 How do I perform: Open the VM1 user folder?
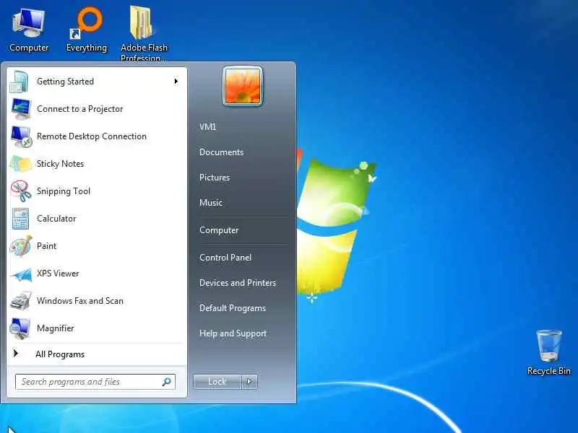[207, 127]
